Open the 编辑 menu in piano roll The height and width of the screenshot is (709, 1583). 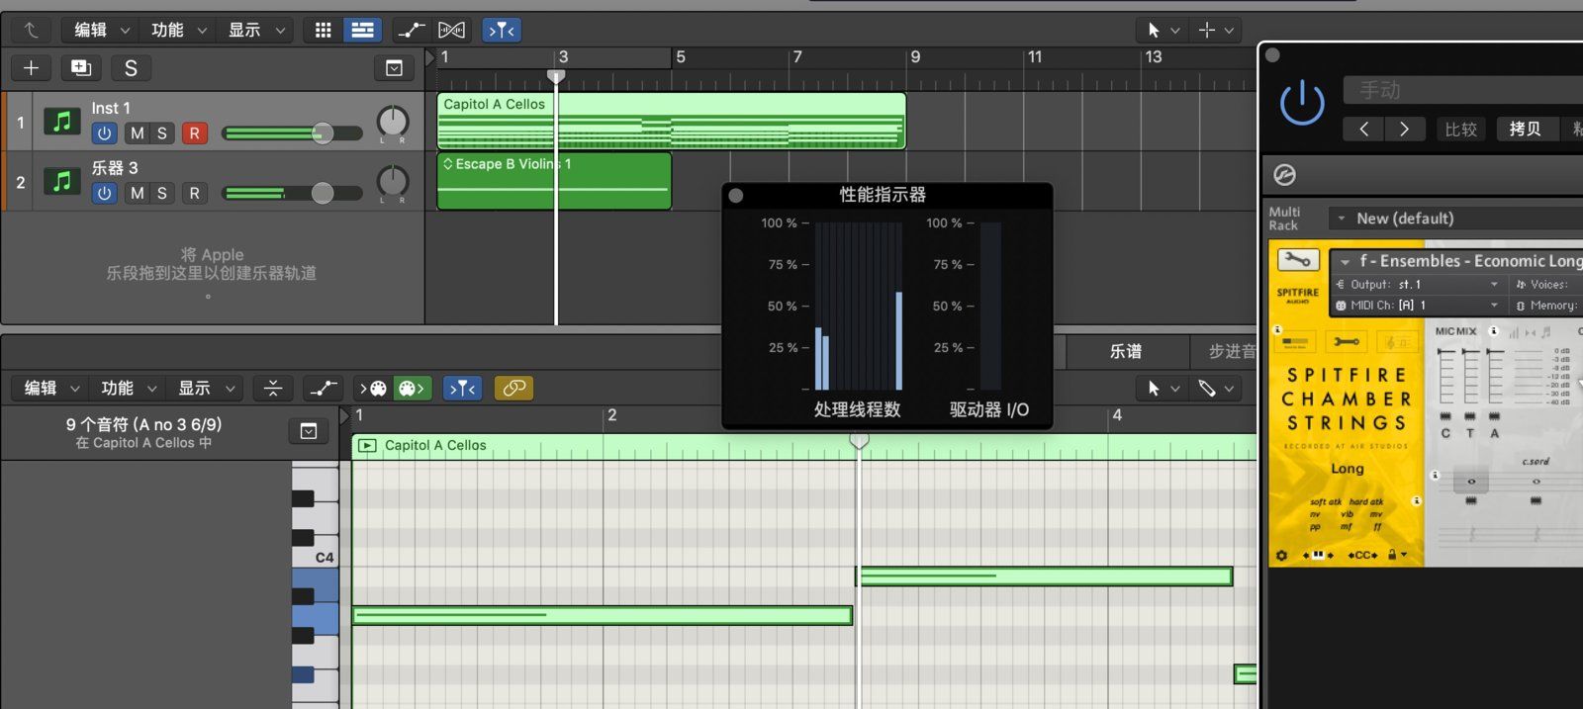click(50, 388)
